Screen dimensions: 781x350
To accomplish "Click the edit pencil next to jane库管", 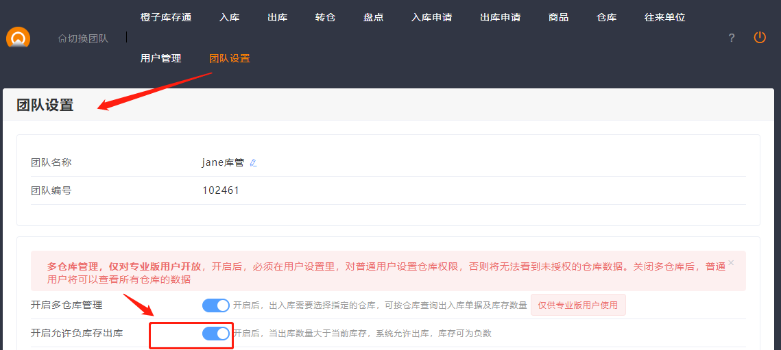I will [x=253, y=163].
